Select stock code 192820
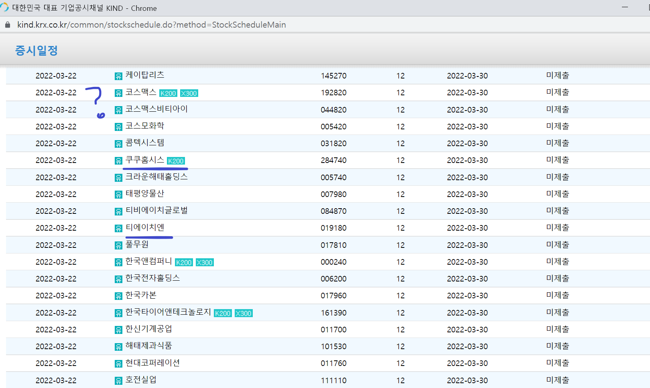 click(334, 93)
